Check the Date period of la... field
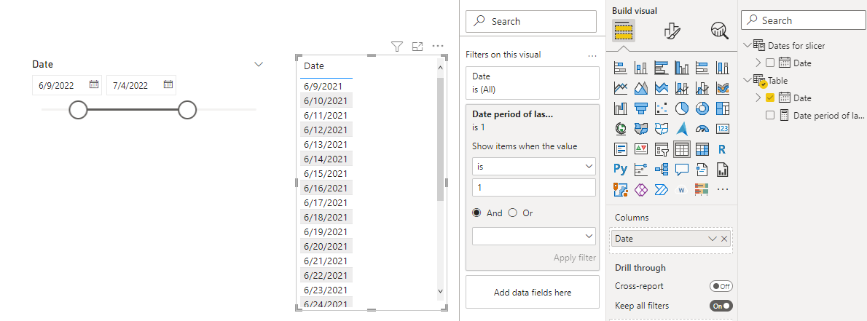867x321 pixels. coord(770,116)
